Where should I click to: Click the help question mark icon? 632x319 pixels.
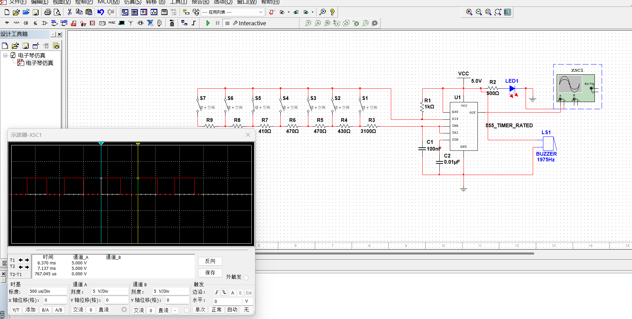332,12
